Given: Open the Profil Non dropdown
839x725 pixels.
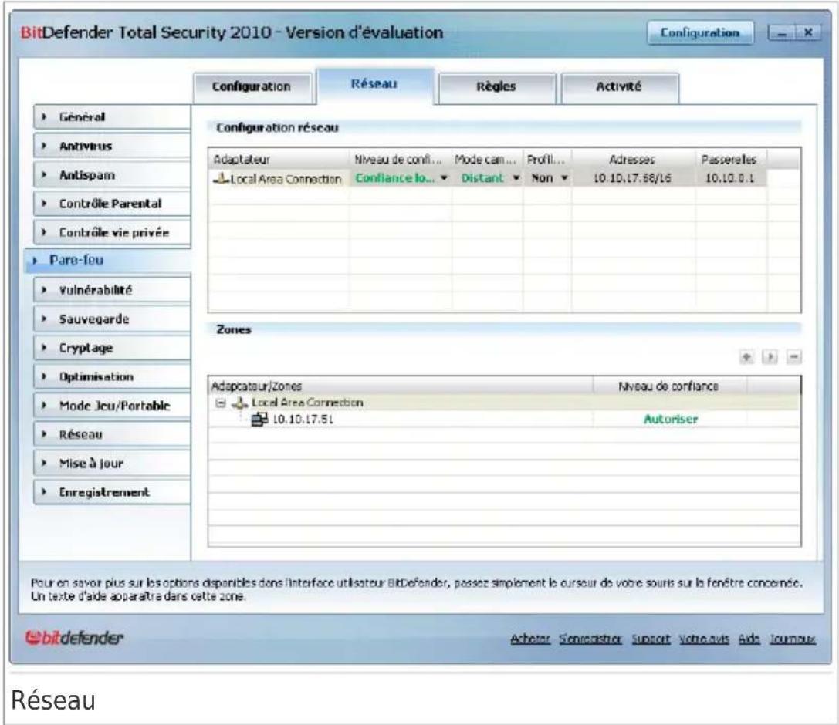Looking at the screenshot, I should pyautogui.click(x=564, y=178).
